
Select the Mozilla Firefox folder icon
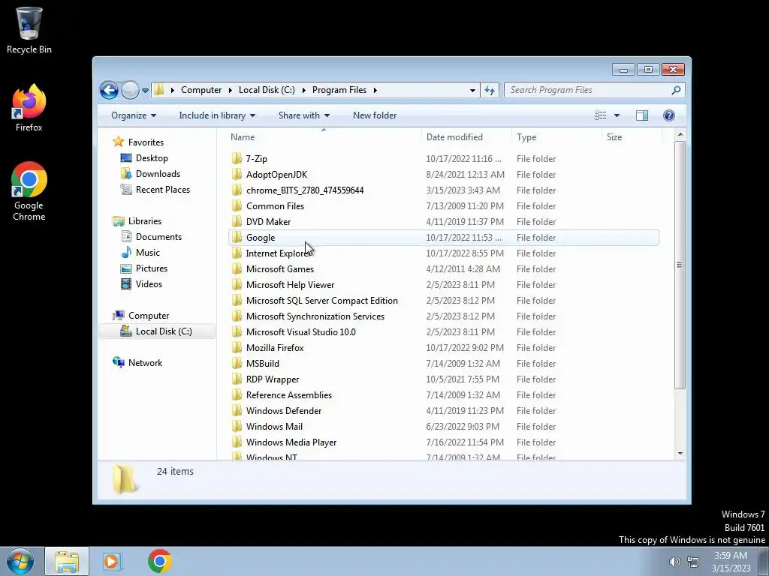pyautogui.click(x=237, y=348)
